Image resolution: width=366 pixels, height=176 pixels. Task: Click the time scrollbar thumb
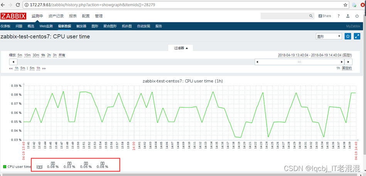point(300,62)
